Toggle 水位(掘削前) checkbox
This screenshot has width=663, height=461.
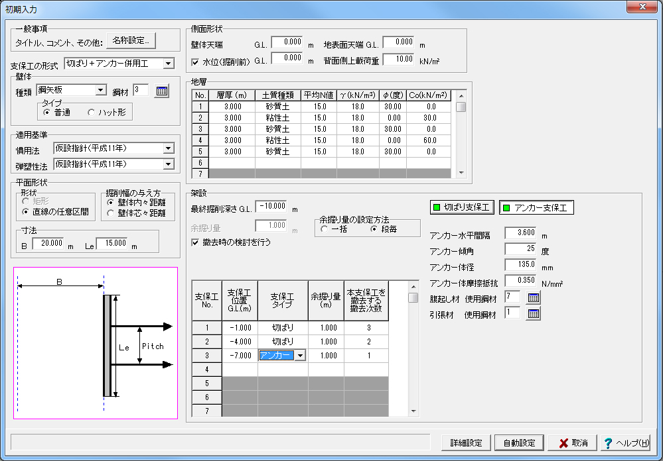(x=196, y=62)
